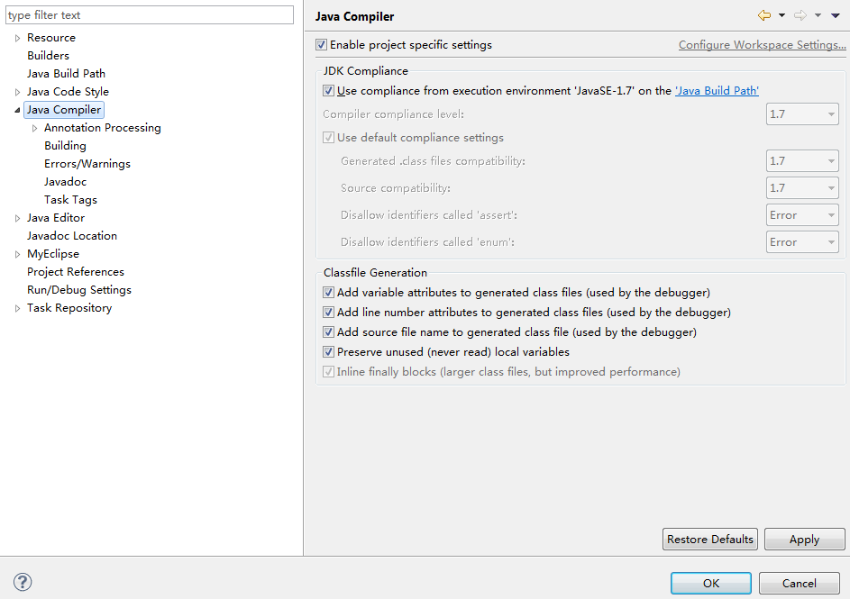Open Configure Workspace Settings link
850x599 pixels.
[x=763, y=45]
